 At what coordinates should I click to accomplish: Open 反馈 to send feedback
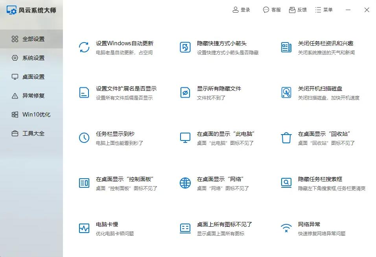click(x=298, y=10)
